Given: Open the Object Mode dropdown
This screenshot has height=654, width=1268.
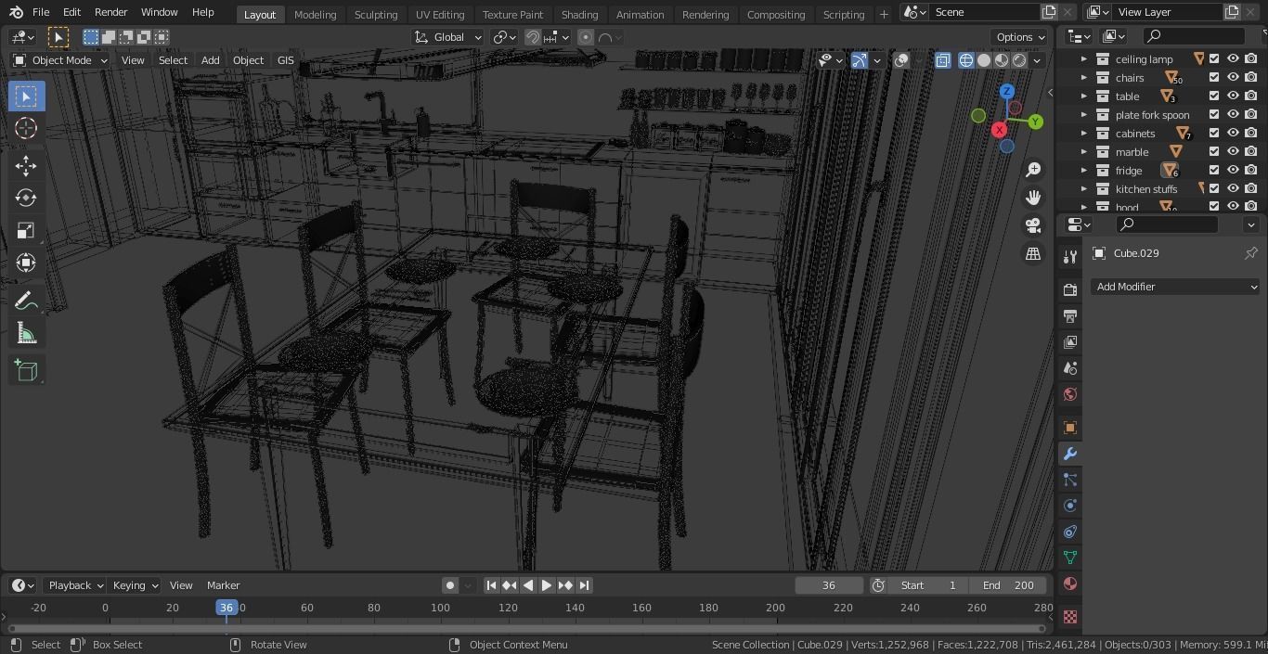Looking at the screenshot, I should pyautogui.click(x=60, y=60).
